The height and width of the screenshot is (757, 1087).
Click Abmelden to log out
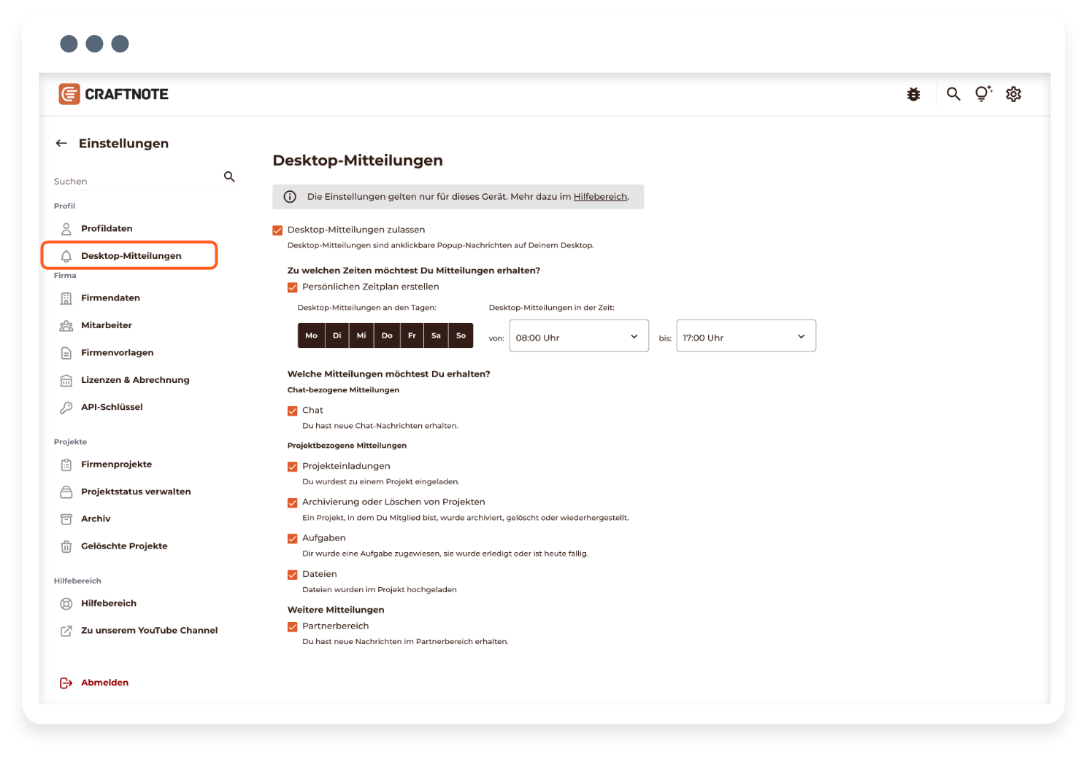[x=104, y=683]
